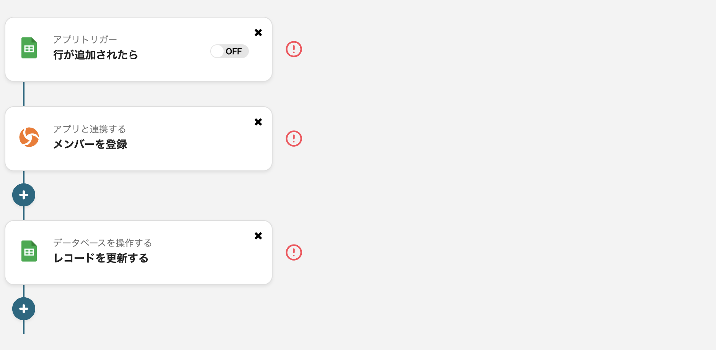
Task: Click the データベースを操作する label
Action: pyautogui.click(x=103, y=243)
